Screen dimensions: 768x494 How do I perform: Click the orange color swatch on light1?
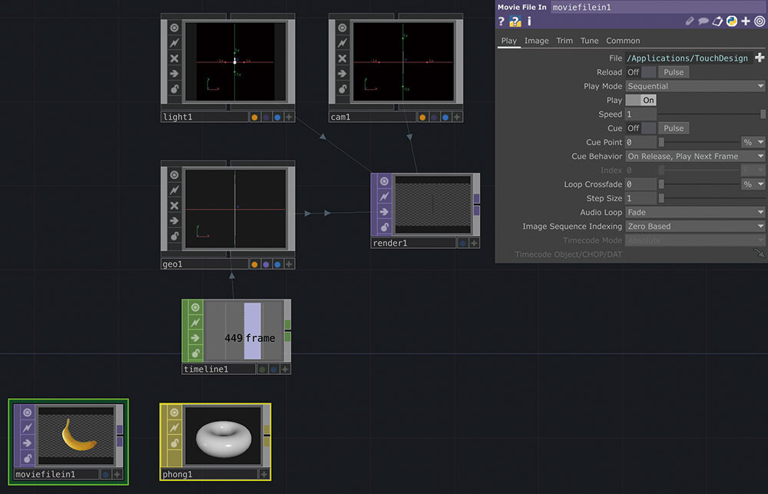coord(255,118)
